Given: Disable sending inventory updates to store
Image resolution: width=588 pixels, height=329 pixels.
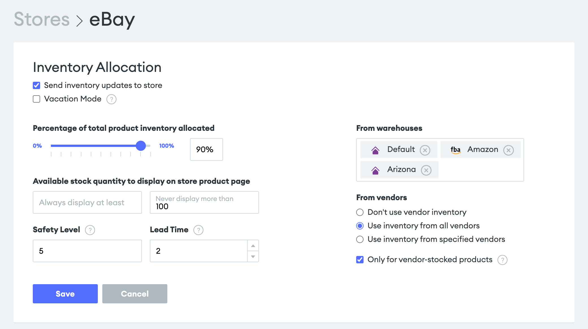Looking at the screenshot, I should click(36, 85).
